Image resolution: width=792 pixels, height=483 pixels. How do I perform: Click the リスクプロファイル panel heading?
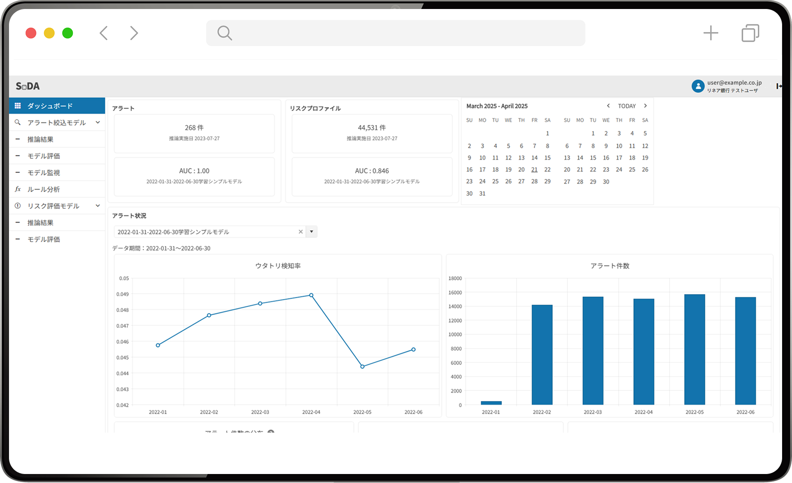[x=315, y=108]
